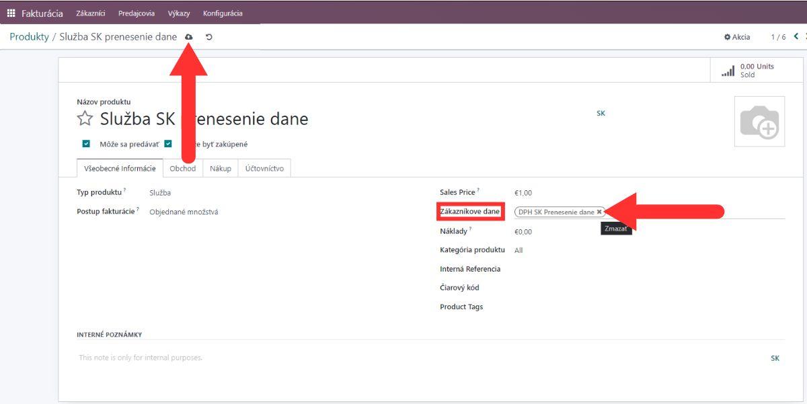
Task: Open the Typ produktu selection field
Action: 160,192
